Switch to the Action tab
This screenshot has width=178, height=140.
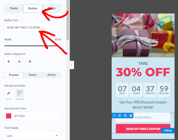52,75
